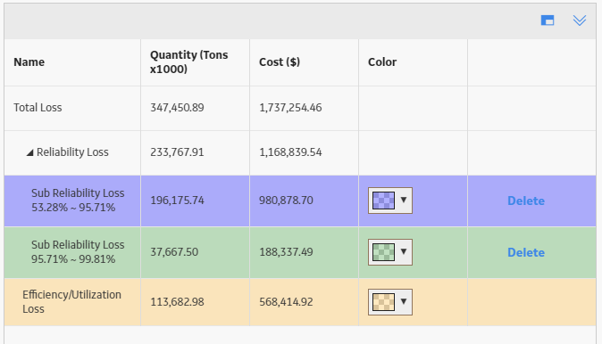
Task: Select Sub Reliability Loss 95.71% ~ 99.81% name
Action: point(78,252)
